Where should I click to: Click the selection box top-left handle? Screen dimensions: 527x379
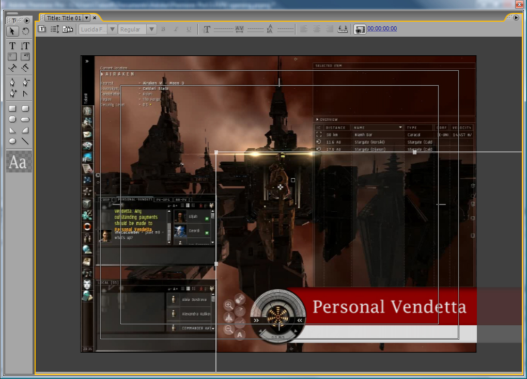click(x=216, y=152)
